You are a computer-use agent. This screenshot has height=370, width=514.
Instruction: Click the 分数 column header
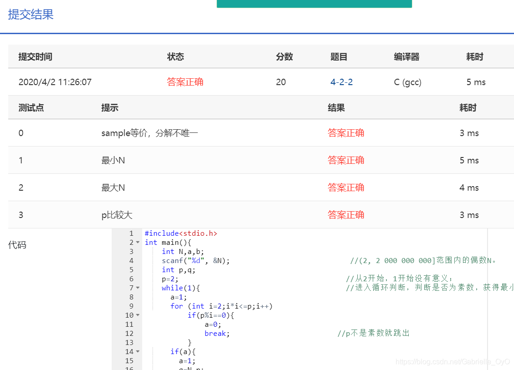[284, 57]
